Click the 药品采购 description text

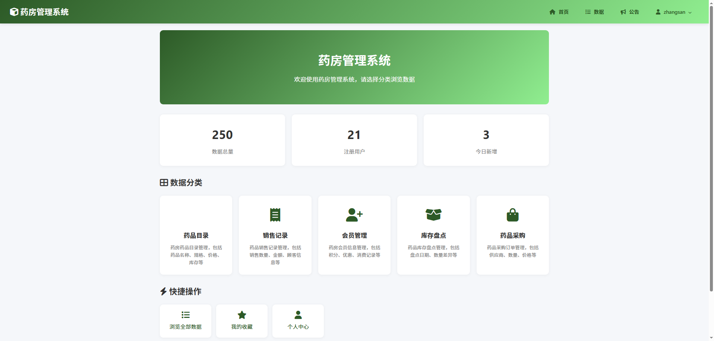[x=513, y=251]
